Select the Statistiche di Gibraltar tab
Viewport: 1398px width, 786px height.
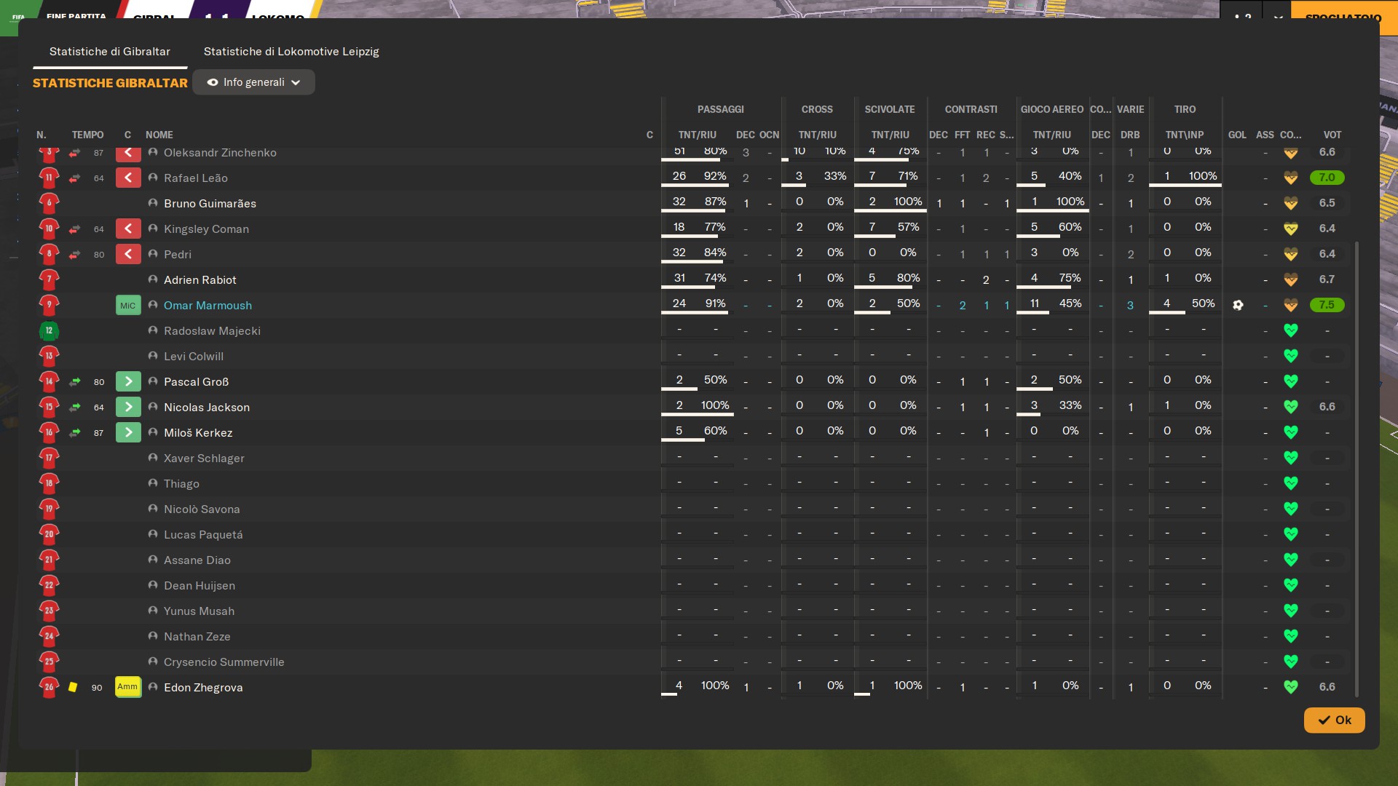(109, 52)
